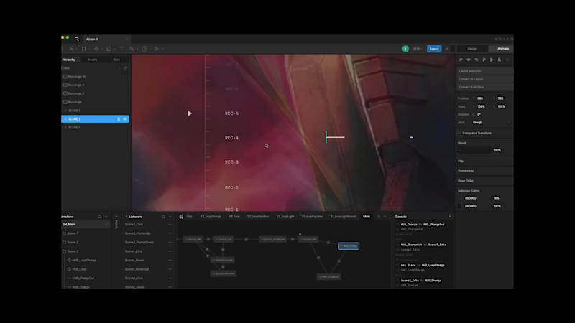Click the align bottom icon
The width and height of the screenshot is (575, 323).
[x=500, y=60]
